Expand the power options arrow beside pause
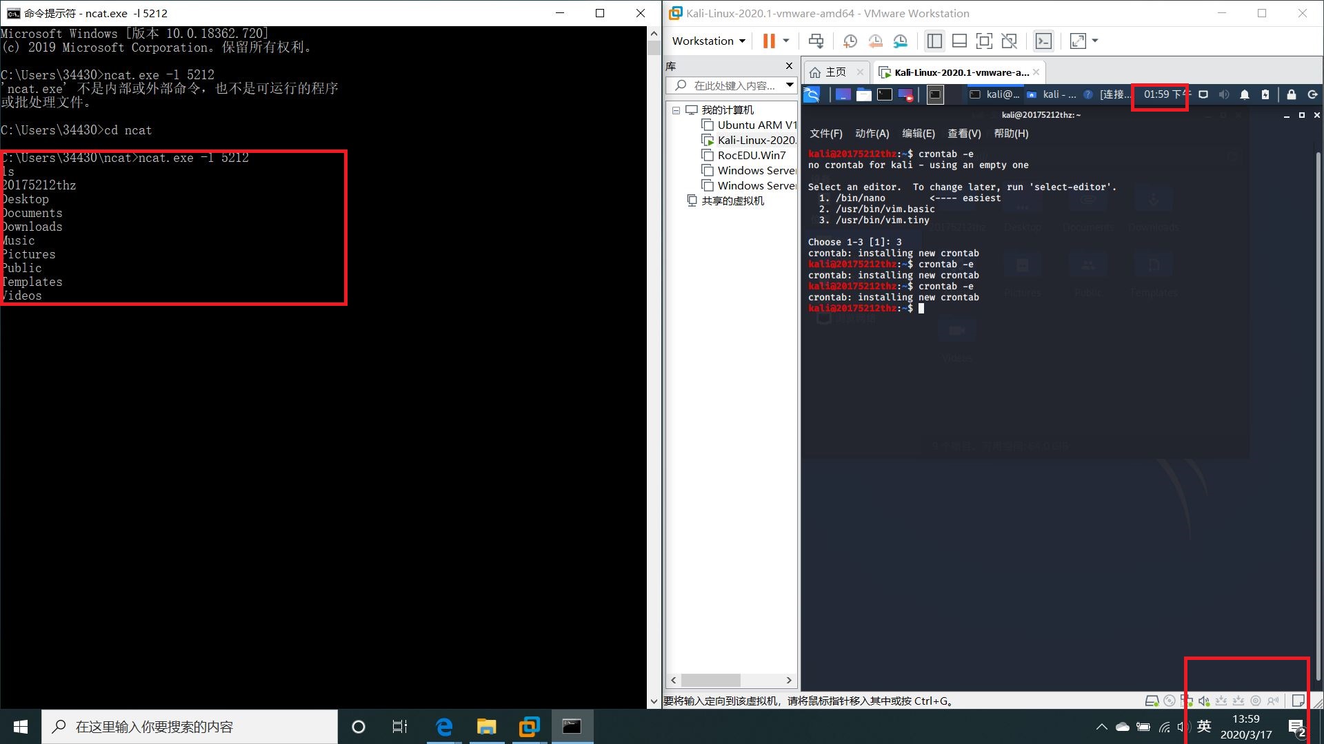This screenshot has width=1324, height=744. coord(785,41)
